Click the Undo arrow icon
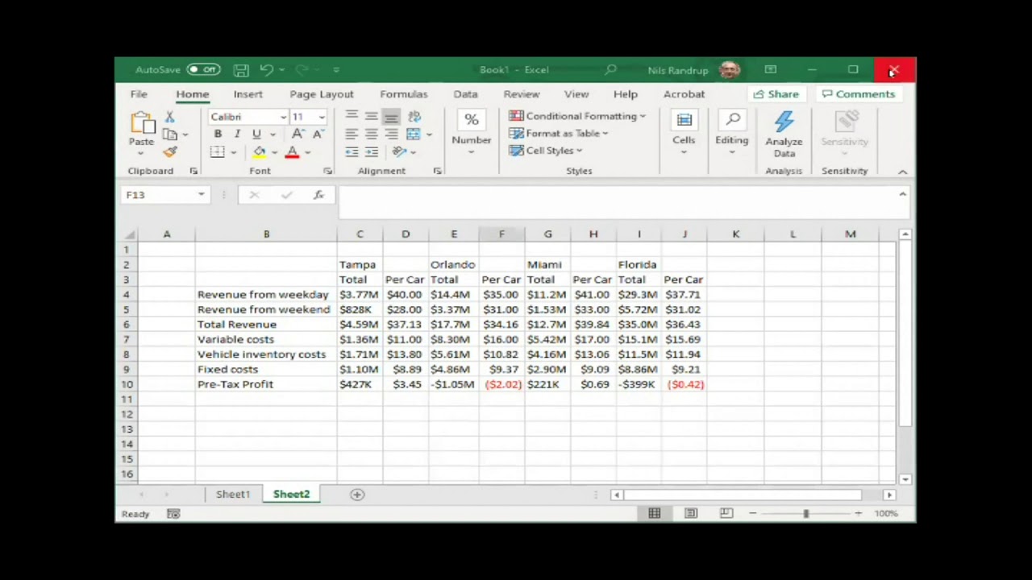 (x=266, y=70)
